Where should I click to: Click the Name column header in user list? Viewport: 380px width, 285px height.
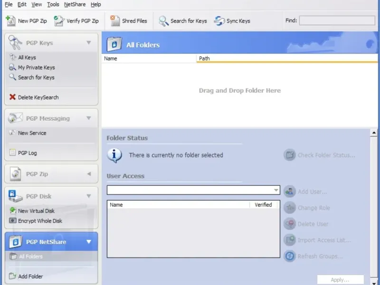[179, 205]
